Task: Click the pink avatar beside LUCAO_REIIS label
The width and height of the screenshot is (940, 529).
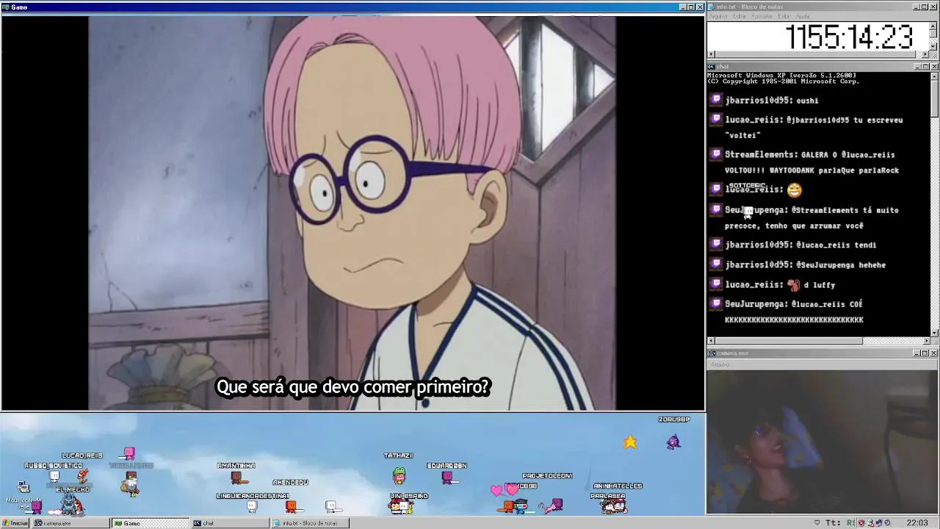Action: click(x=129, y=453)
